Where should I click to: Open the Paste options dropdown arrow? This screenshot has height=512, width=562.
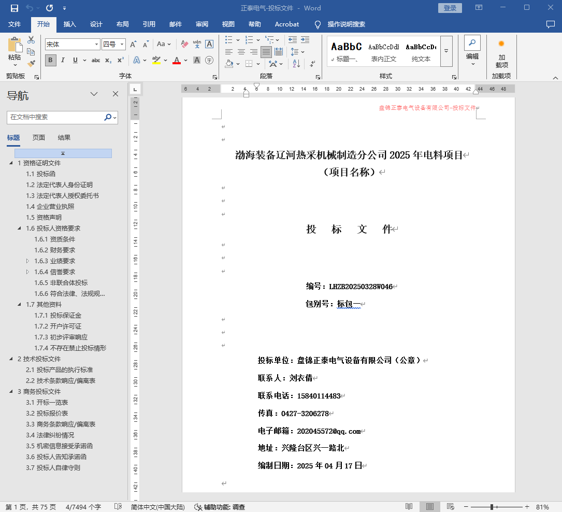(x=15, y=65)
